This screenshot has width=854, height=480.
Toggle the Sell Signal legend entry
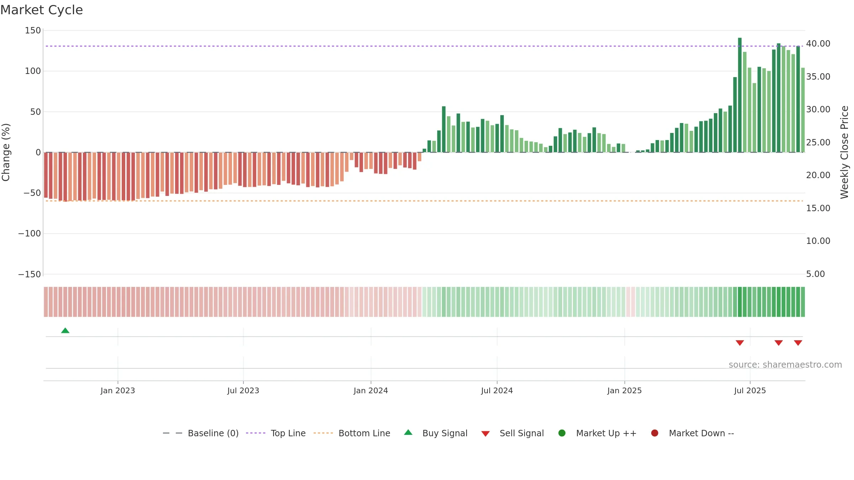[x=512, y=433]
